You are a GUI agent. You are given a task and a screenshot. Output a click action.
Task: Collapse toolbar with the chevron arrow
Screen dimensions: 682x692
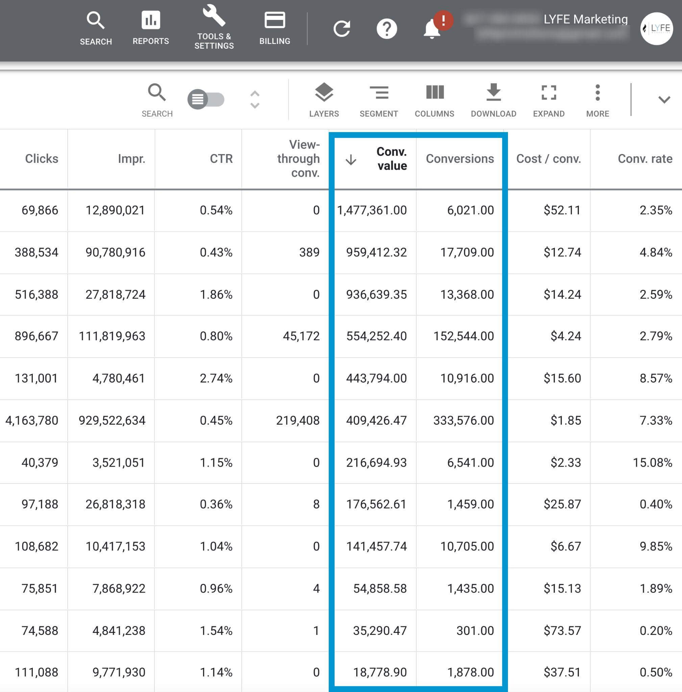pos(664,100)
